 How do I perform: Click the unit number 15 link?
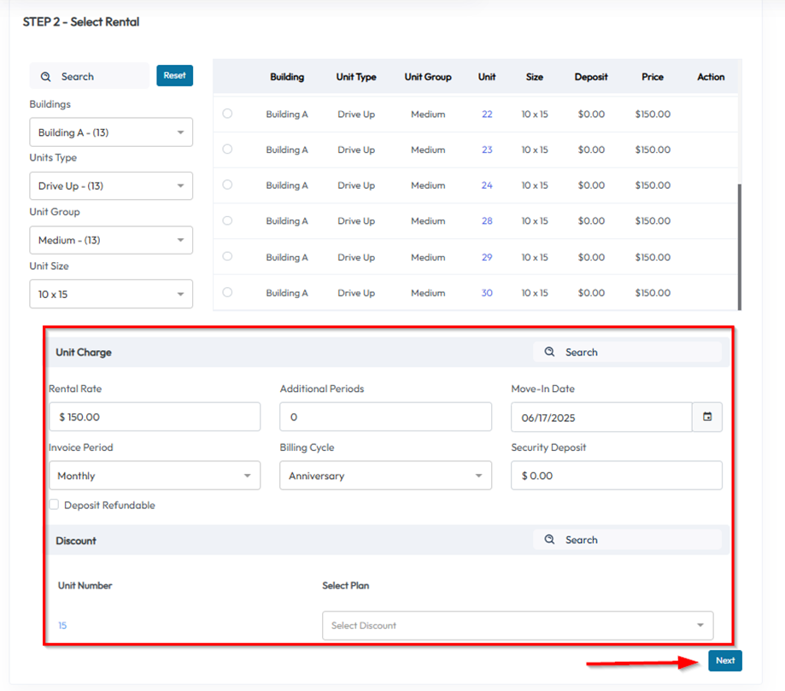62,626
